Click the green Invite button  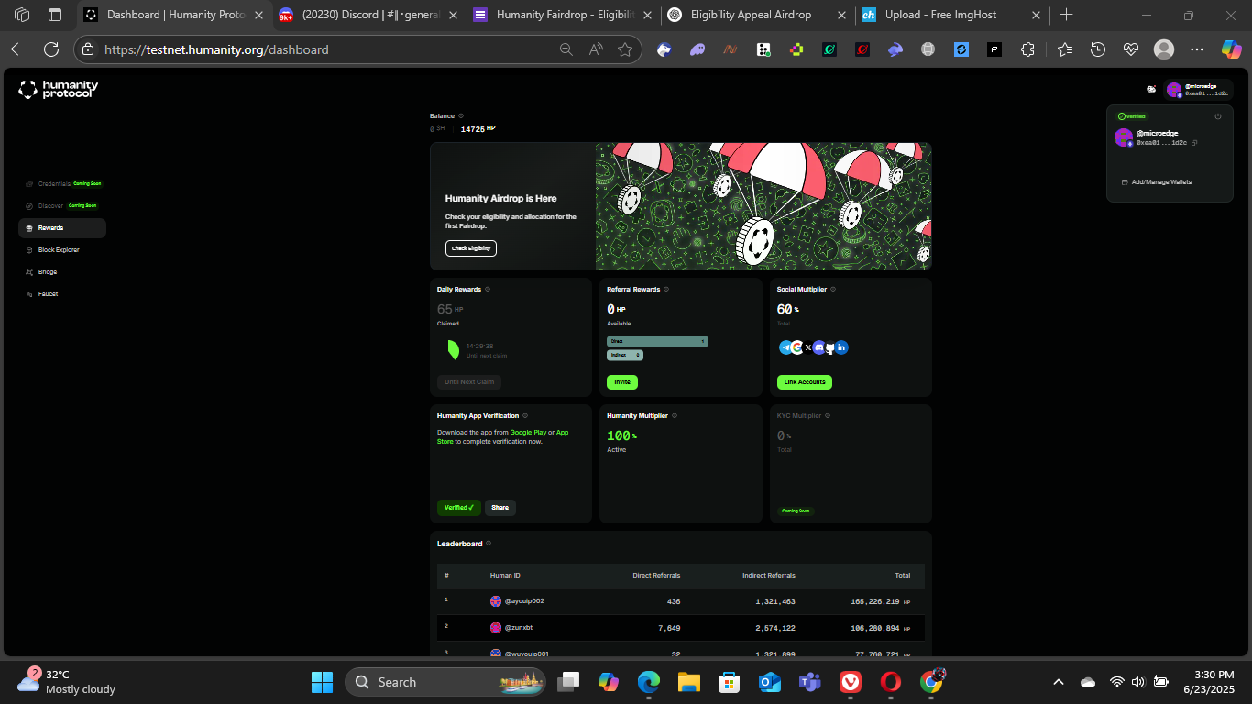622,382
